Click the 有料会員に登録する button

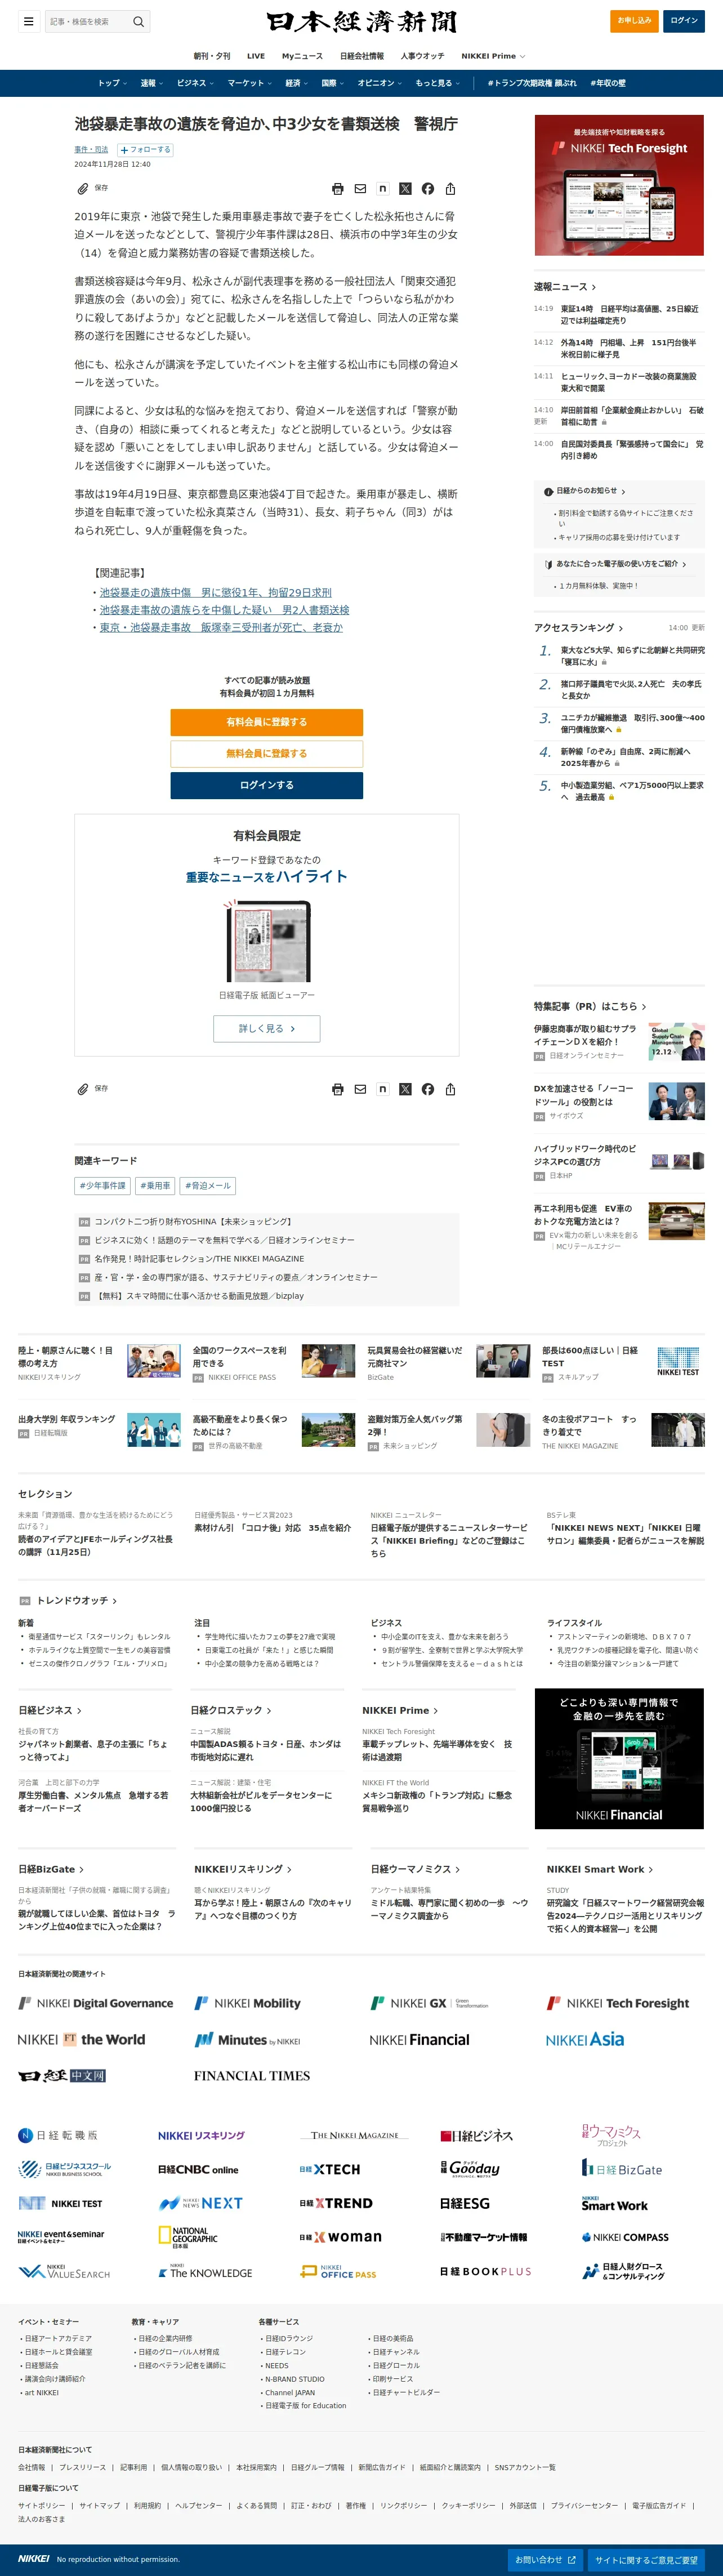point(266,722)
